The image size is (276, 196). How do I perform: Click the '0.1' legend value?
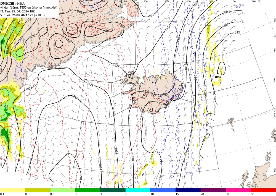pos(2,194)
